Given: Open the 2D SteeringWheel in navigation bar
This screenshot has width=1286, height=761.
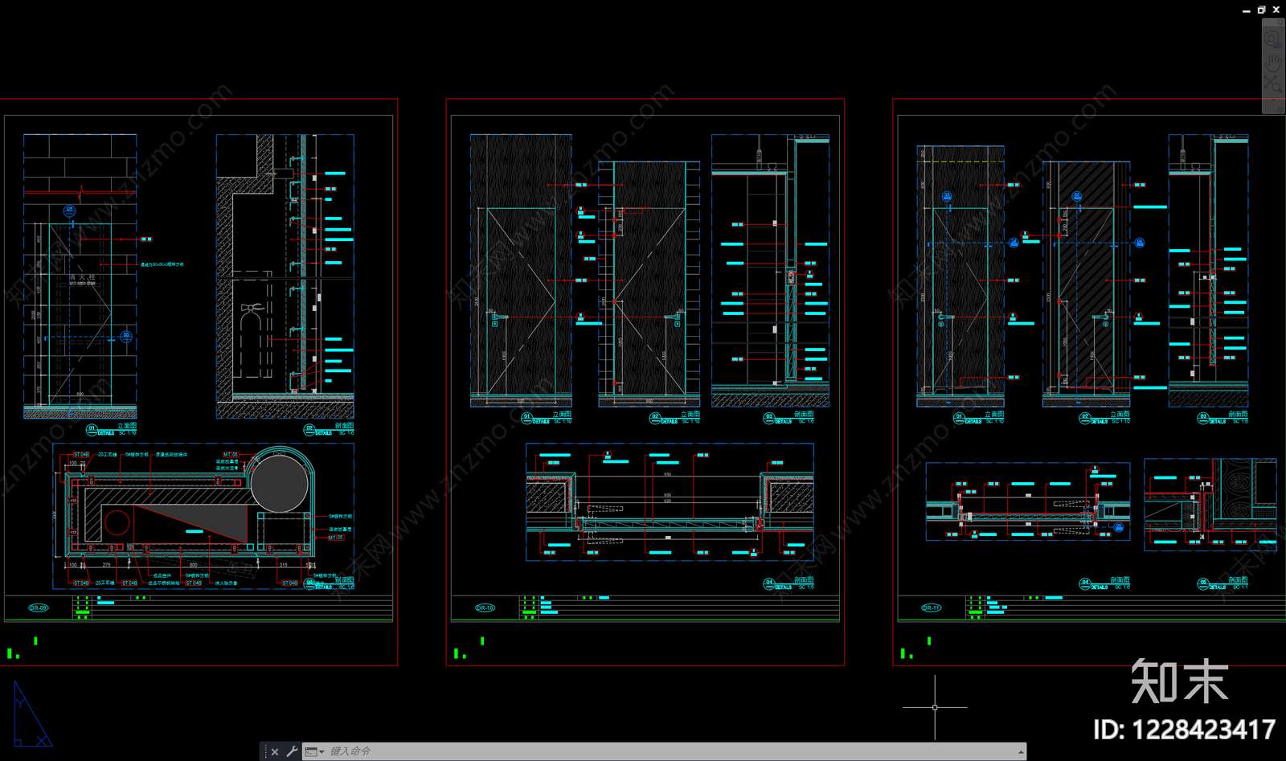Looking at the screenshot, I should point(1273,39).
